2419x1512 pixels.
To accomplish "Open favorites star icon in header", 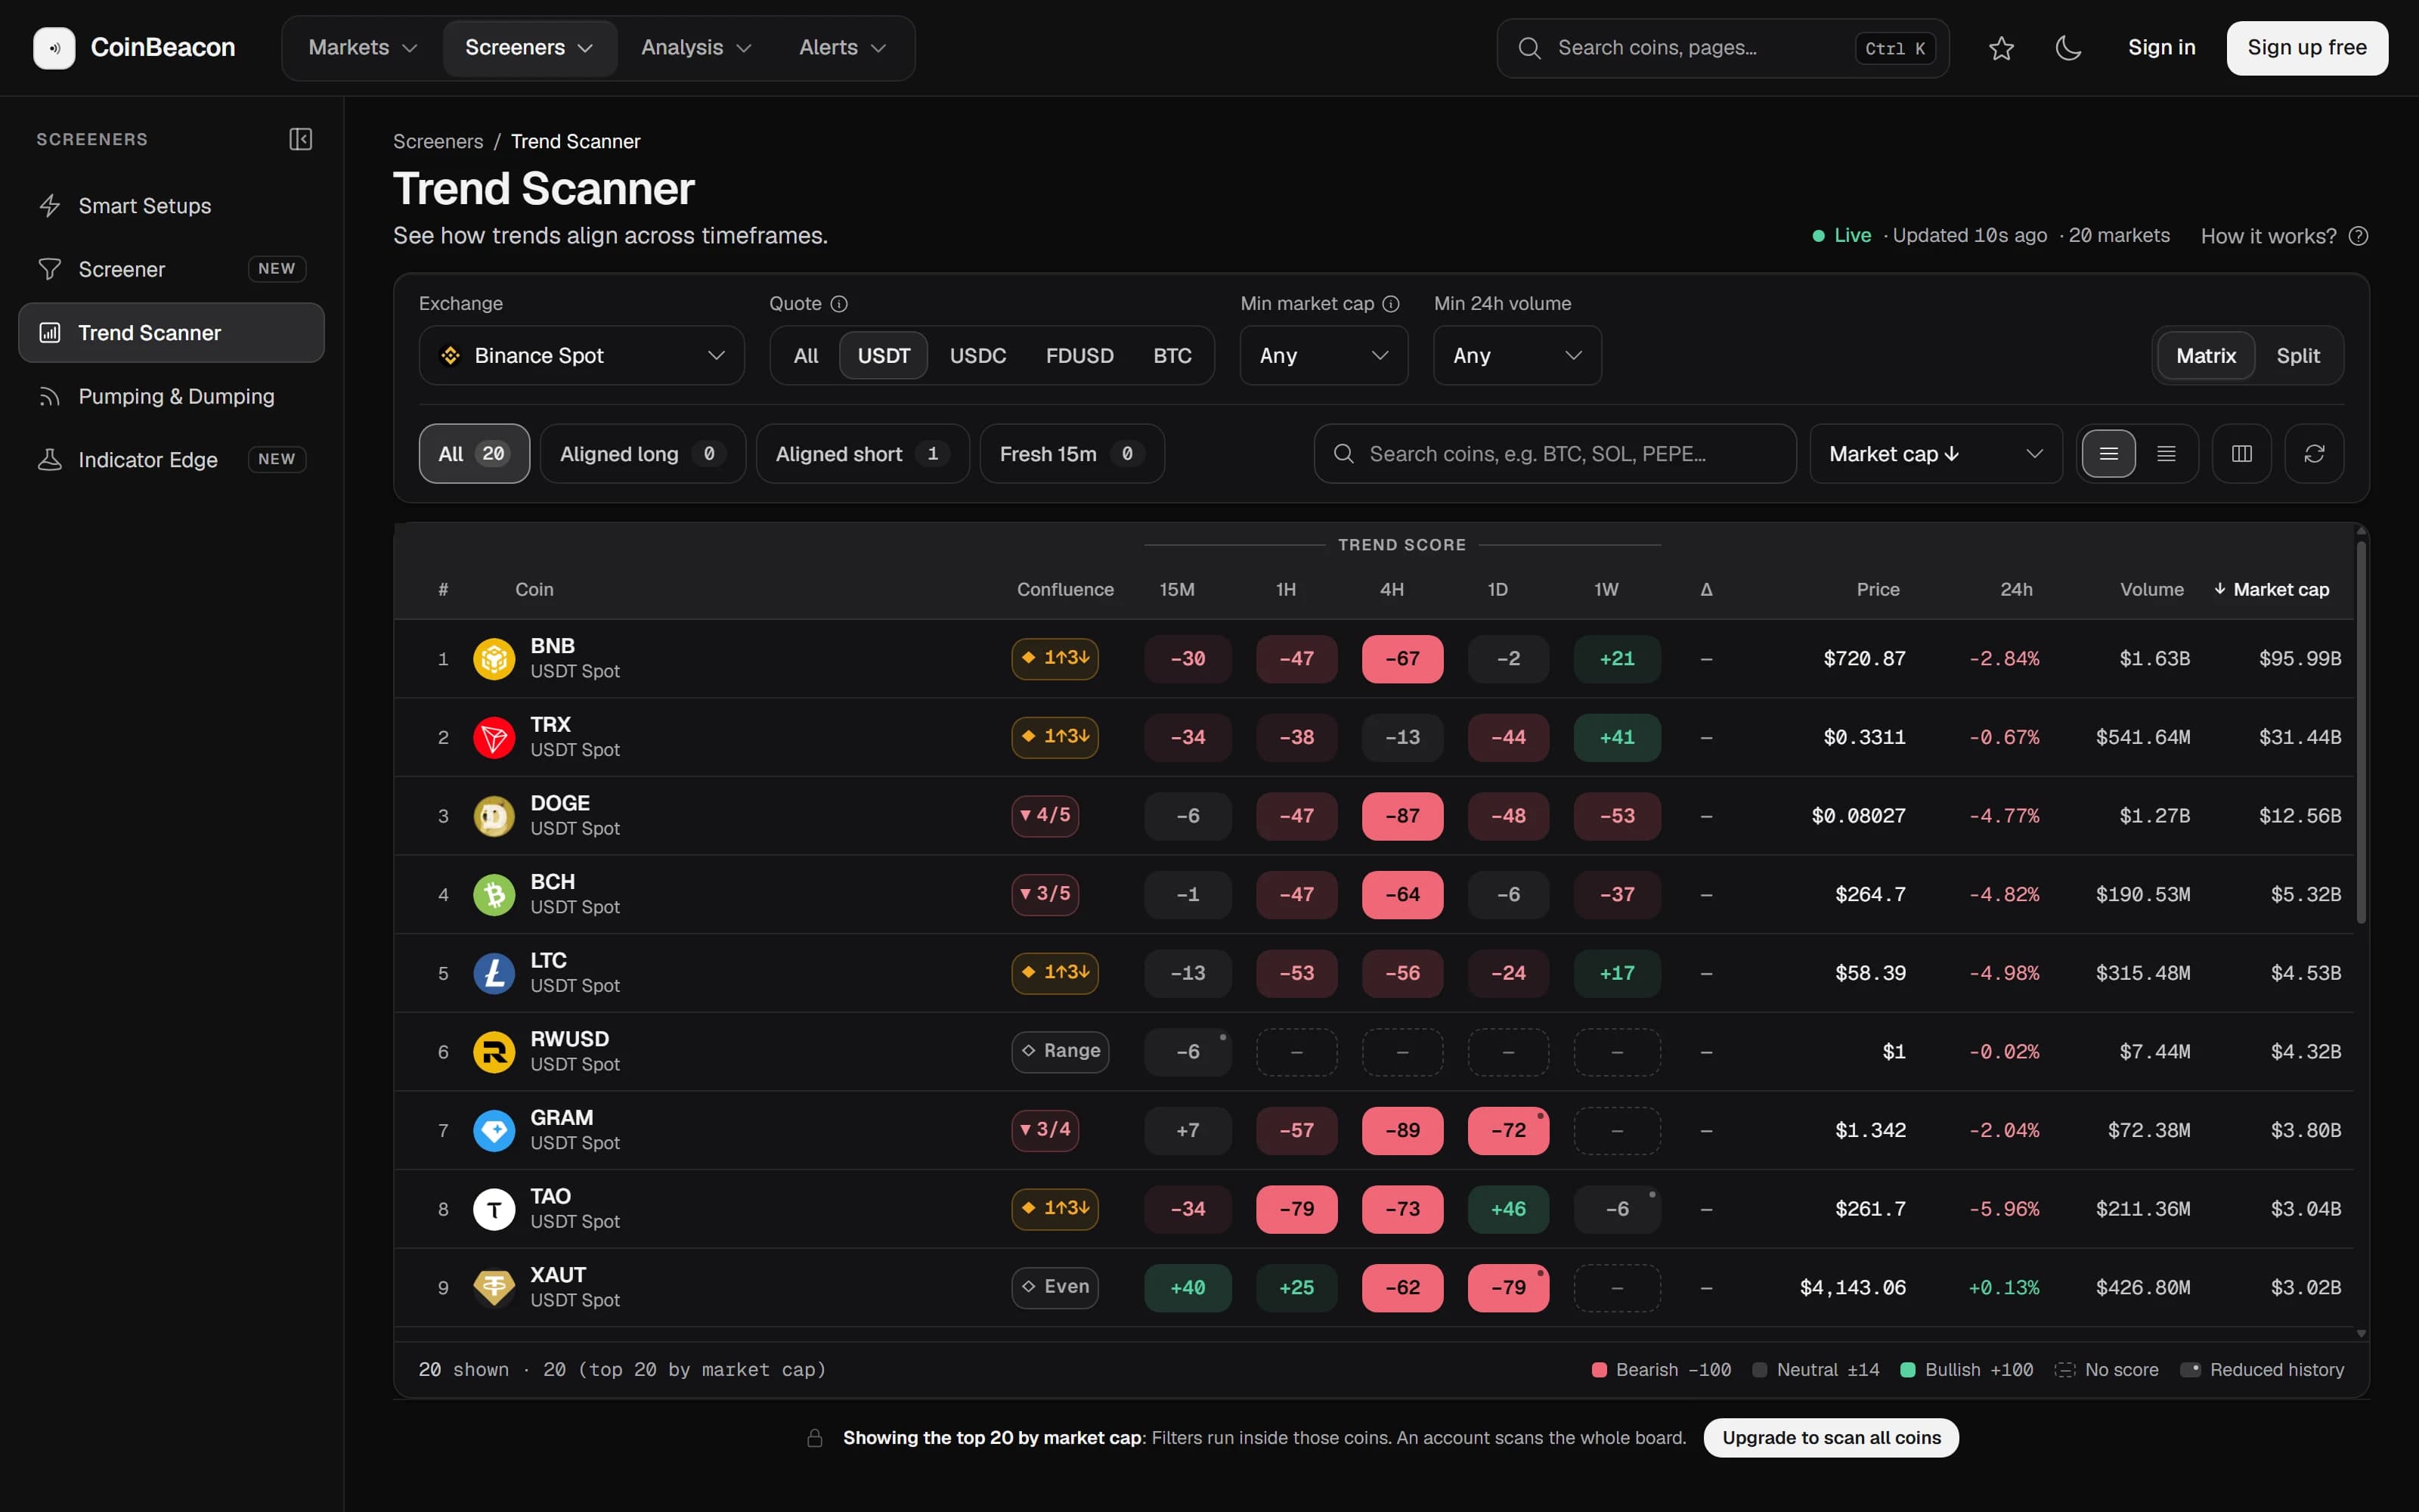I will click(x=2001, y=48).
